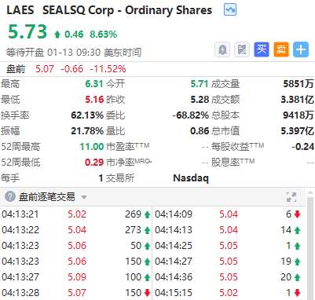The width and height of the screenshot is (315, 300).
Task: Click the 换手率 62.13% value
Action: click(x=87, y=115)
